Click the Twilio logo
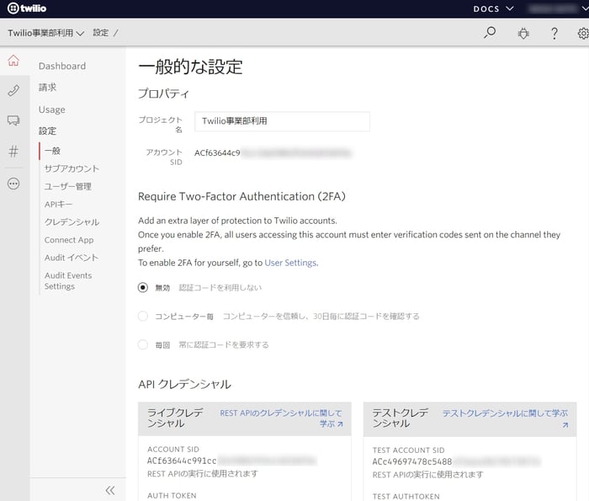The height and width of the screenshot is (501, 589). pos(27,8)
